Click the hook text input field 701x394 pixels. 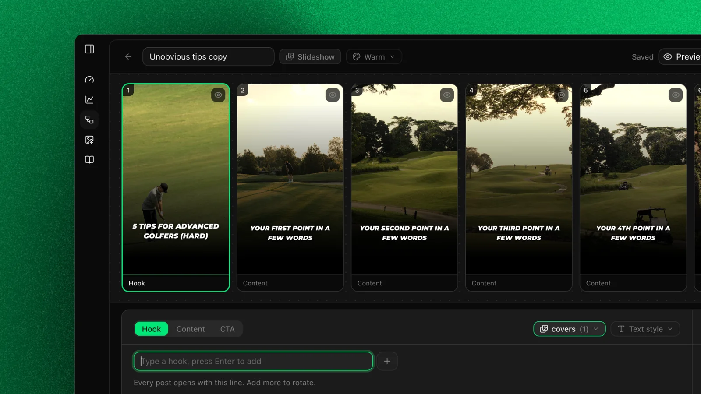click(x=253, y=361)
